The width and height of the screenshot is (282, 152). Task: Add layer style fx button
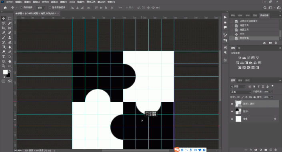pyautogui.click(x=251, y=150)
